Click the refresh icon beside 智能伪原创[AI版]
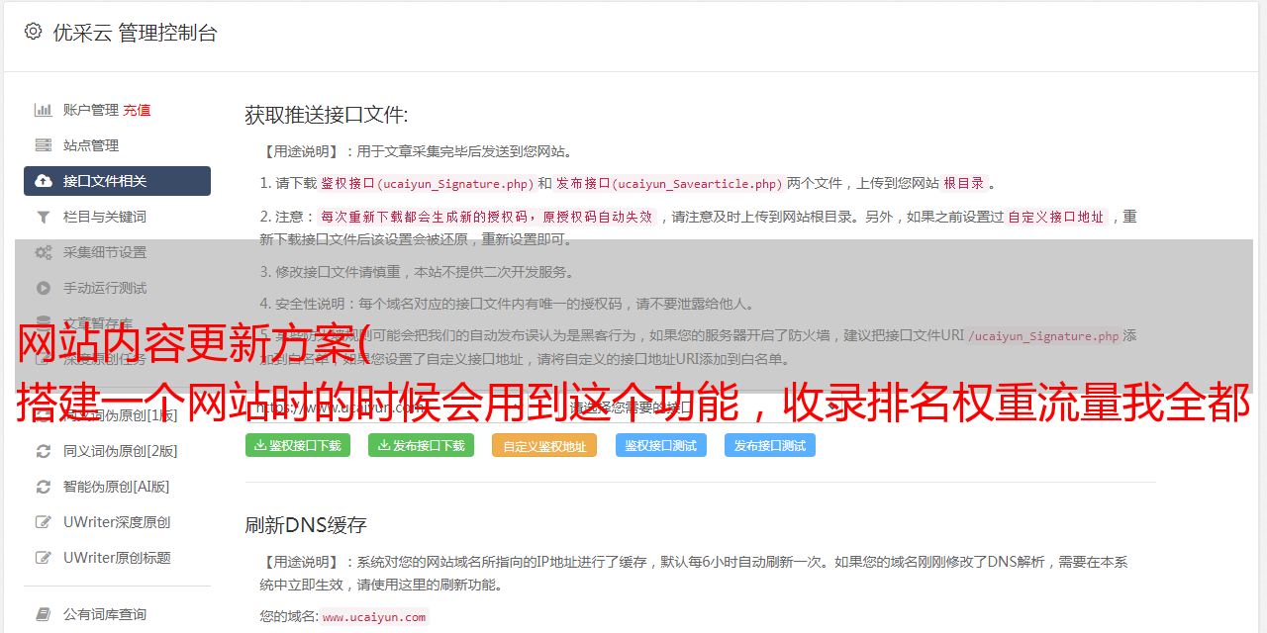The width and height of the screenshot is (1267, 633). 44,487
